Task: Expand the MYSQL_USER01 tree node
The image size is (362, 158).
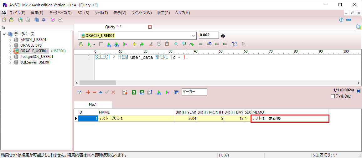Action: [x=10, y=40]
